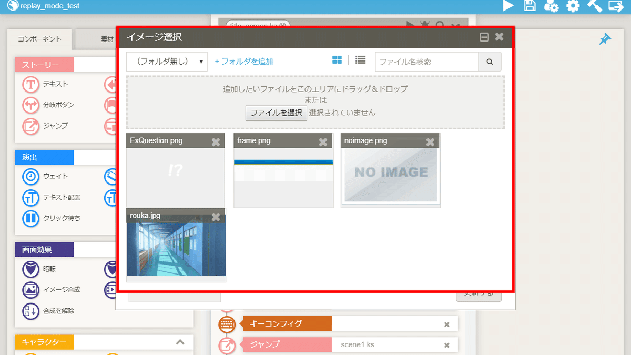Screen dimensions: 631x355
Task: Click + フォルダを追加 link
Action: 244,62
